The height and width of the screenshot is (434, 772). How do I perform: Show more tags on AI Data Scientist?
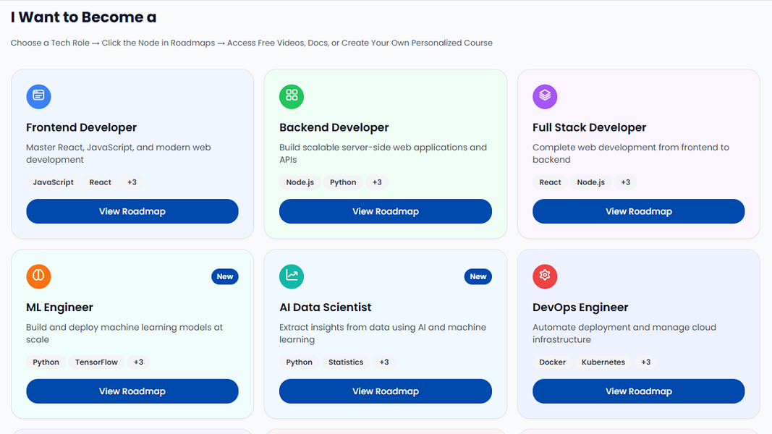tap(384, 362)
